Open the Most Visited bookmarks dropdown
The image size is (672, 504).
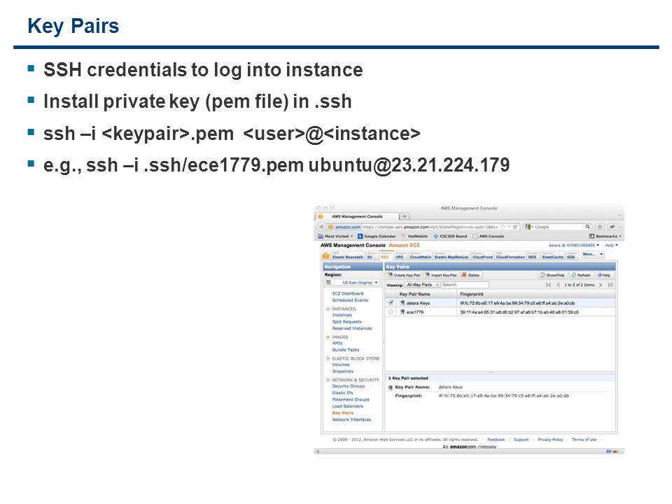335,236
